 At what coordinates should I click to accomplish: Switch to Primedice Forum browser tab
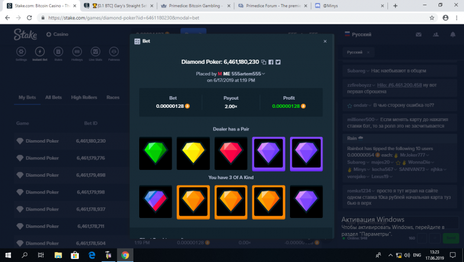[x=273, y=6]
